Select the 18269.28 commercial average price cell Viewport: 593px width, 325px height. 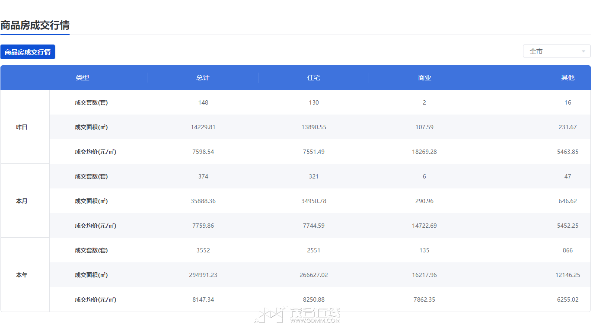click(424, 152)
